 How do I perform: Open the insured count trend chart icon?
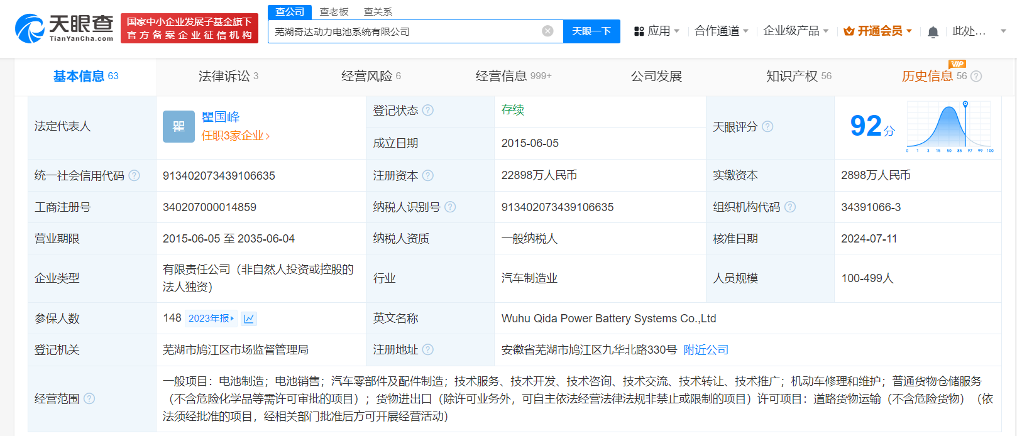(249, 319)
